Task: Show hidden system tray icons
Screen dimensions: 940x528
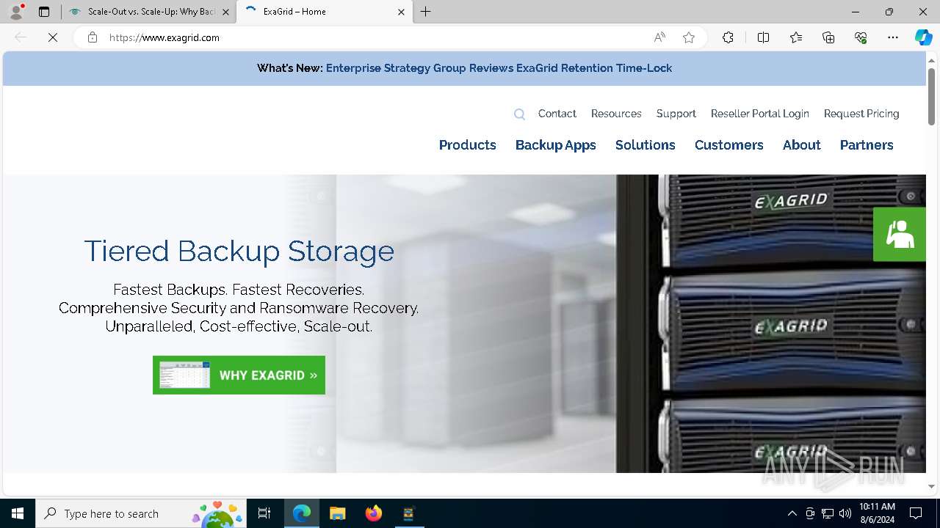Action: point(792,513)
